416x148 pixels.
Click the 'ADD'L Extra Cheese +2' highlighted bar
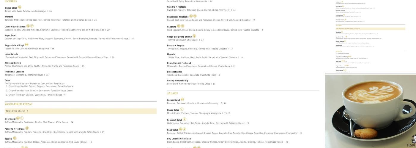click(x=81, y=111)
